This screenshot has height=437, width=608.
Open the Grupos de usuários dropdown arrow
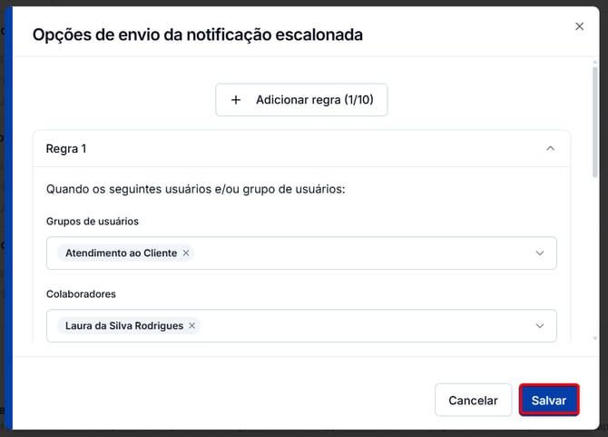coord(540,253)
